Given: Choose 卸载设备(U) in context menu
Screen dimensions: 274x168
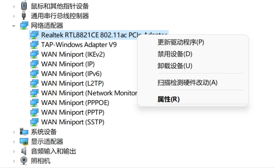Looking at the screenshot, I should click(175, 66).
